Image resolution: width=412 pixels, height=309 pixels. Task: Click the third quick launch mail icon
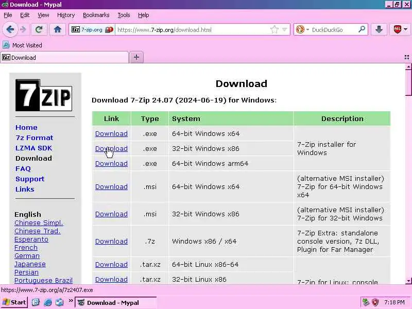60,302
